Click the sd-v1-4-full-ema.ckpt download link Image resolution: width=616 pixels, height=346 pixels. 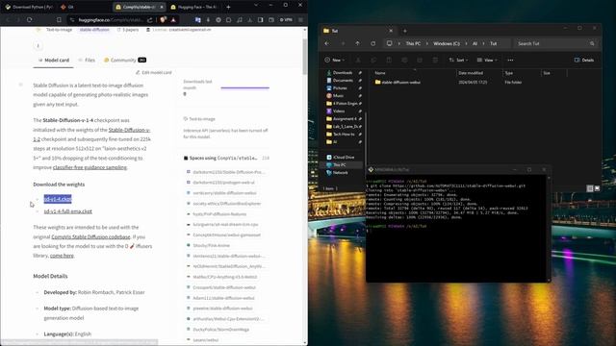68,211
